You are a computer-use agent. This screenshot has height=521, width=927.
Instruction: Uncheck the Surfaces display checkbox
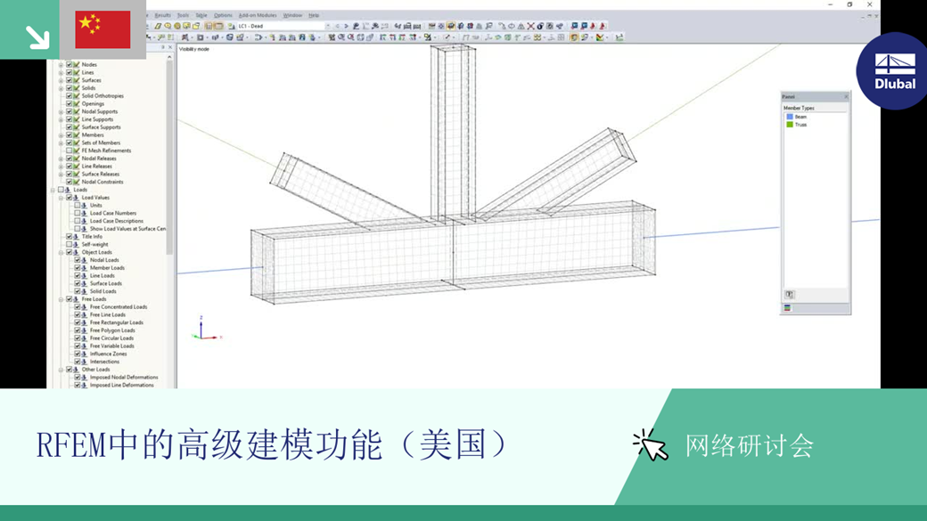point(70,80)
